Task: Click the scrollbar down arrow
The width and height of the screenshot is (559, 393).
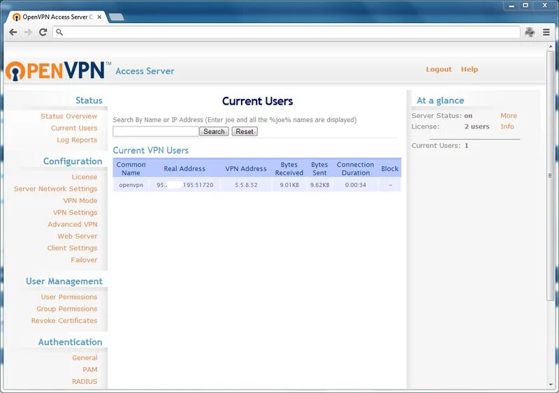Action: 551,385
